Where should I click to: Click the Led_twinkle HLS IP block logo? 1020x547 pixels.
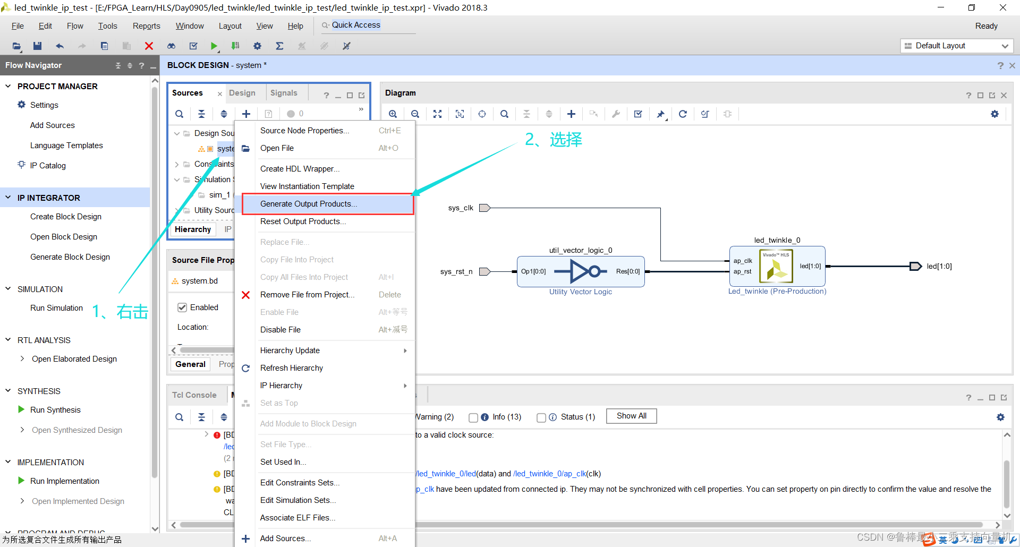[776, 266]
